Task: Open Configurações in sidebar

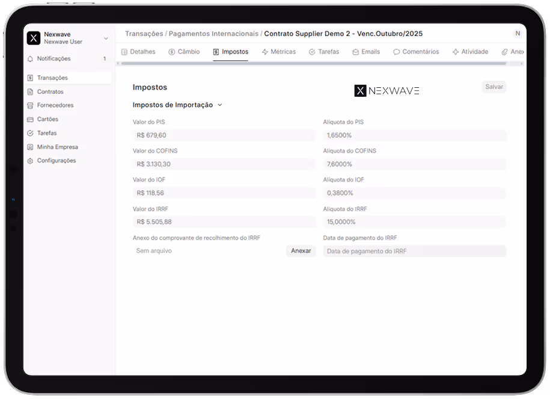Action: tap(69, 161)
